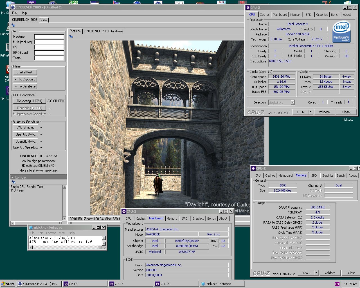
Task: Switch to CINEBENCH 2003 taskbar button
Action: [x=39, y=284]
